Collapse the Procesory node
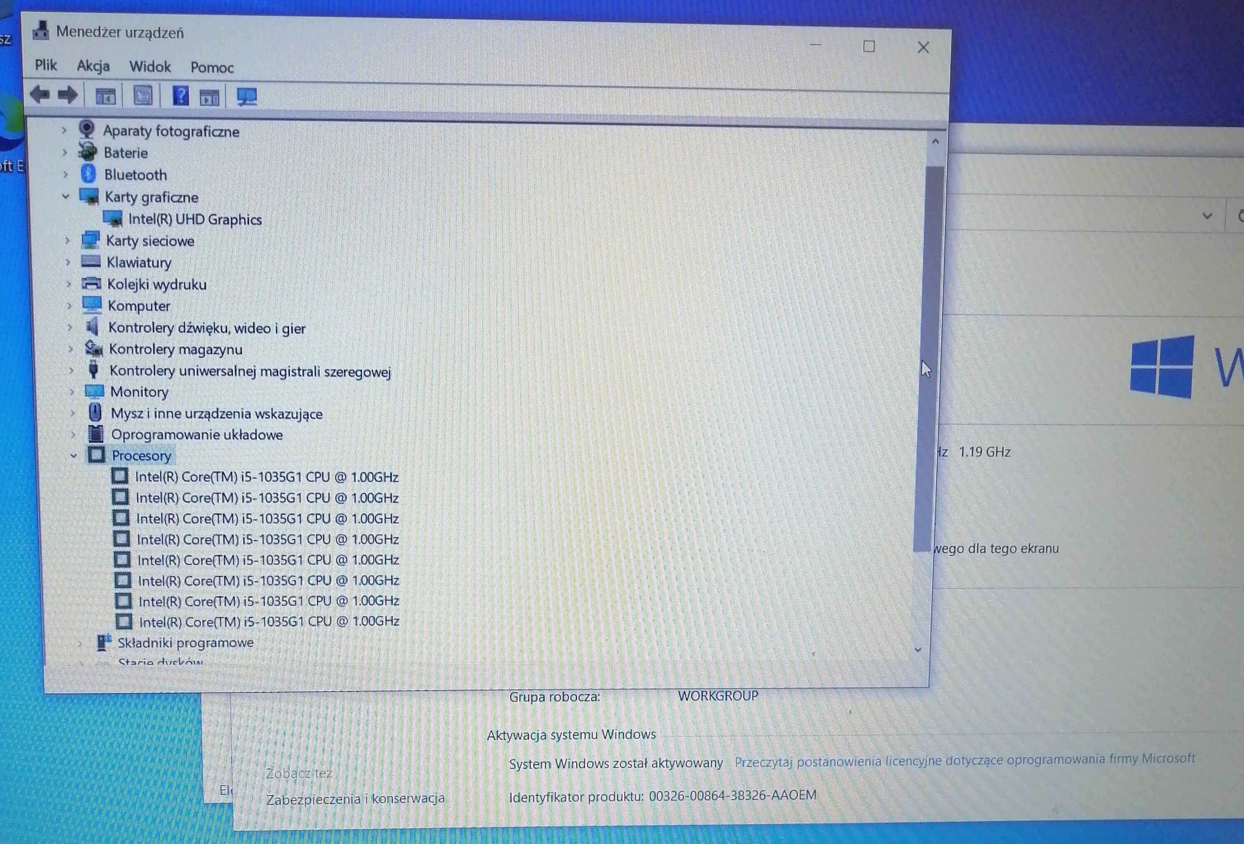Image resolution: width=1244 pixels, height=844 pixels. 74,456
